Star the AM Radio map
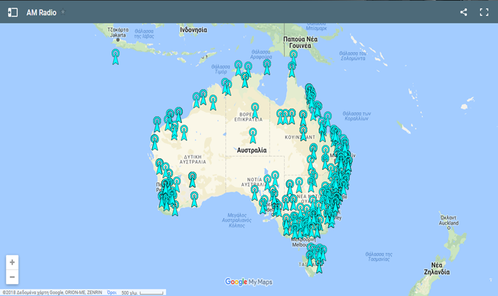Screen dimensions: 498x296 [x=63, y=12]
